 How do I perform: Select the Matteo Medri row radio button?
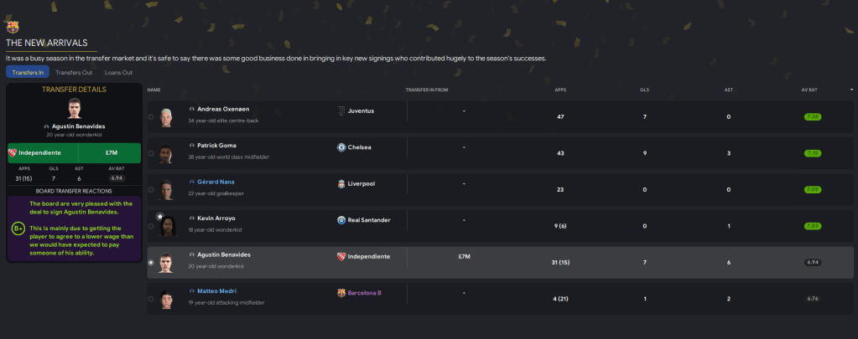[x=151, y=300]
